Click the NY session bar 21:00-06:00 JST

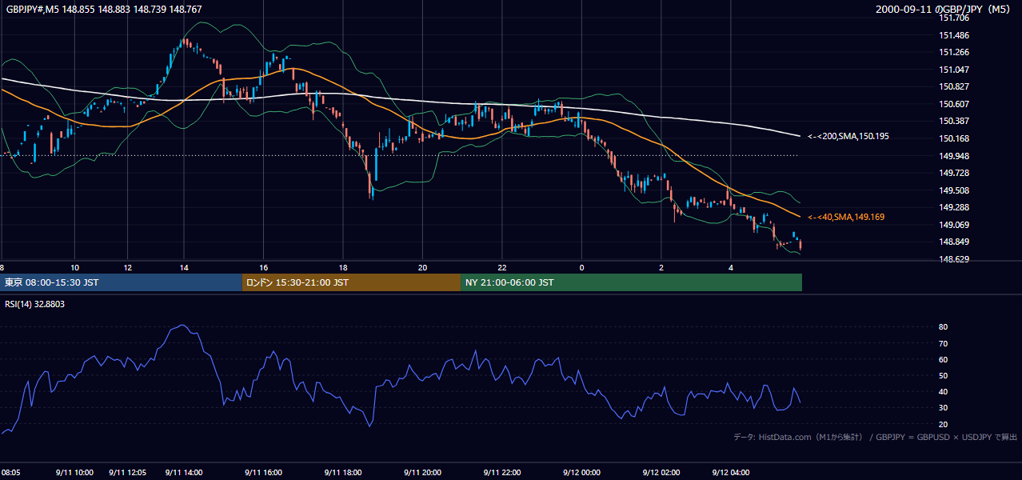[631, 282]
